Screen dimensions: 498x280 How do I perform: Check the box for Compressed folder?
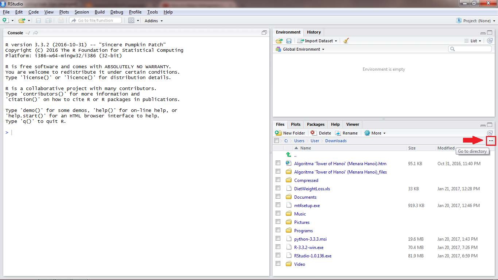[278, 180]
